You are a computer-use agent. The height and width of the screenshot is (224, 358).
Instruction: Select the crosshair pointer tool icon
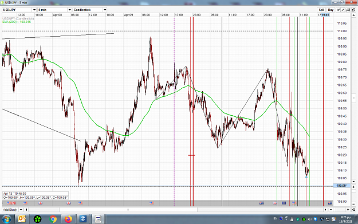338,10
